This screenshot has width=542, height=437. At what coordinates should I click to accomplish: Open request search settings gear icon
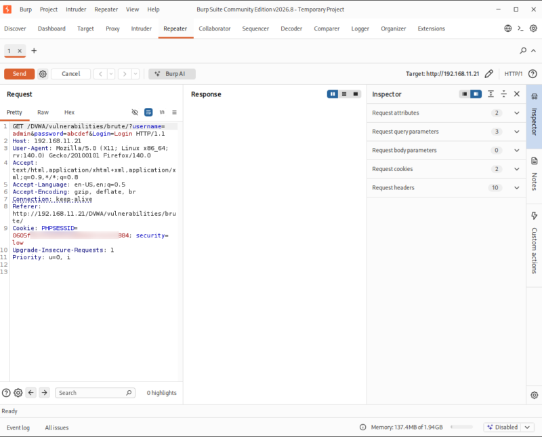tap(18, 393)
